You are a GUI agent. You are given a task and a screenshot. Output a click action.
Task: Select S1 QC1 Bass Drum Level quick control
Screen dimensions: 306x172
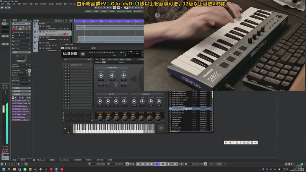(x=21, y=101)
